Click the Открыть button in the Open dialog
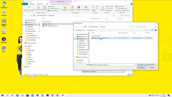 coord(141,68)
